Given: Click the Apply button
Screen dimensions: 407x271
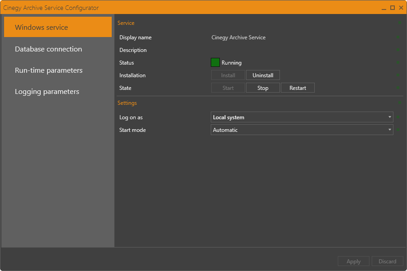Looking at the screenshot, I should point(354,261).
